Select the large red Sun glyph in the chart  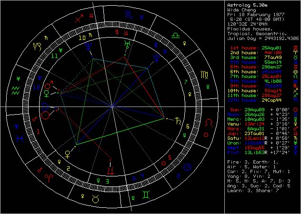[45, 115]
